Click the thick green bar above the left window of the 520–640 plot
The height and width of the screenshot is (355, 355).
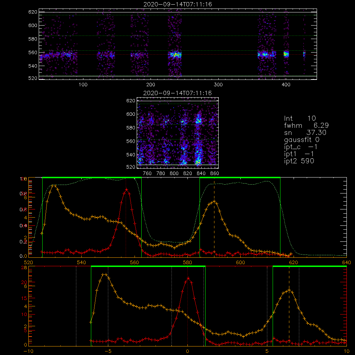point(92,177)
